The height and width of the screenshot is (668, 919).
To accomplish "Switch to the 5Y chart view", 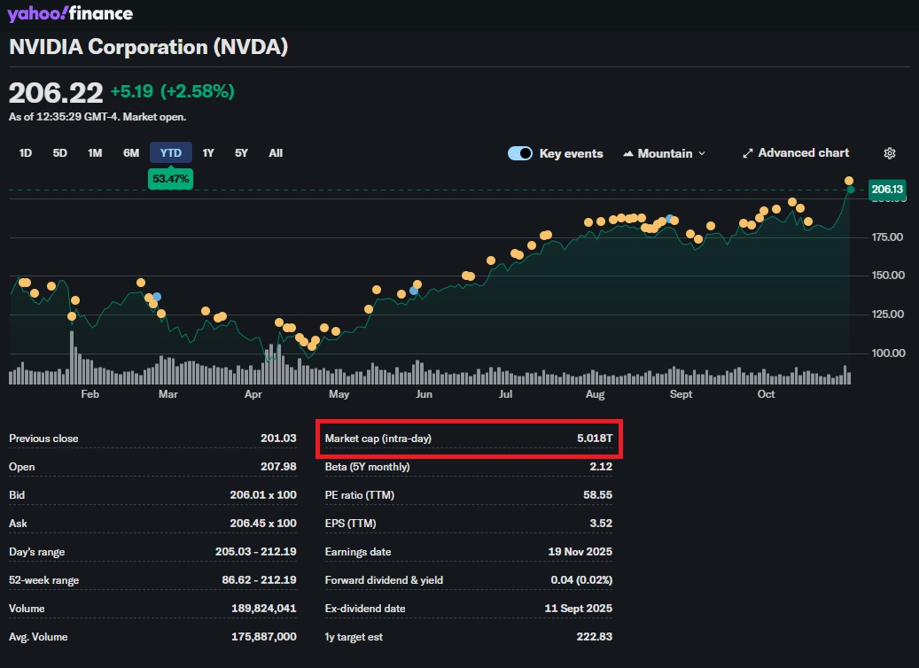I will point(241,152).
